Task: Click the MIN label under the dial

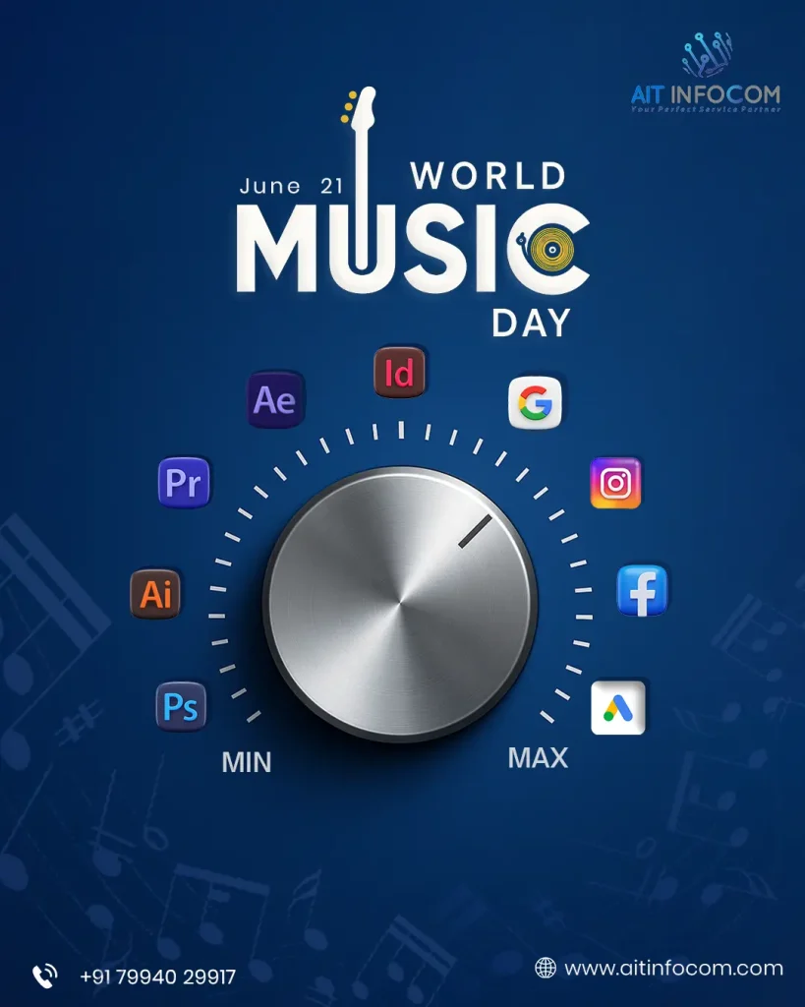Action: click(x=246, y=762)
